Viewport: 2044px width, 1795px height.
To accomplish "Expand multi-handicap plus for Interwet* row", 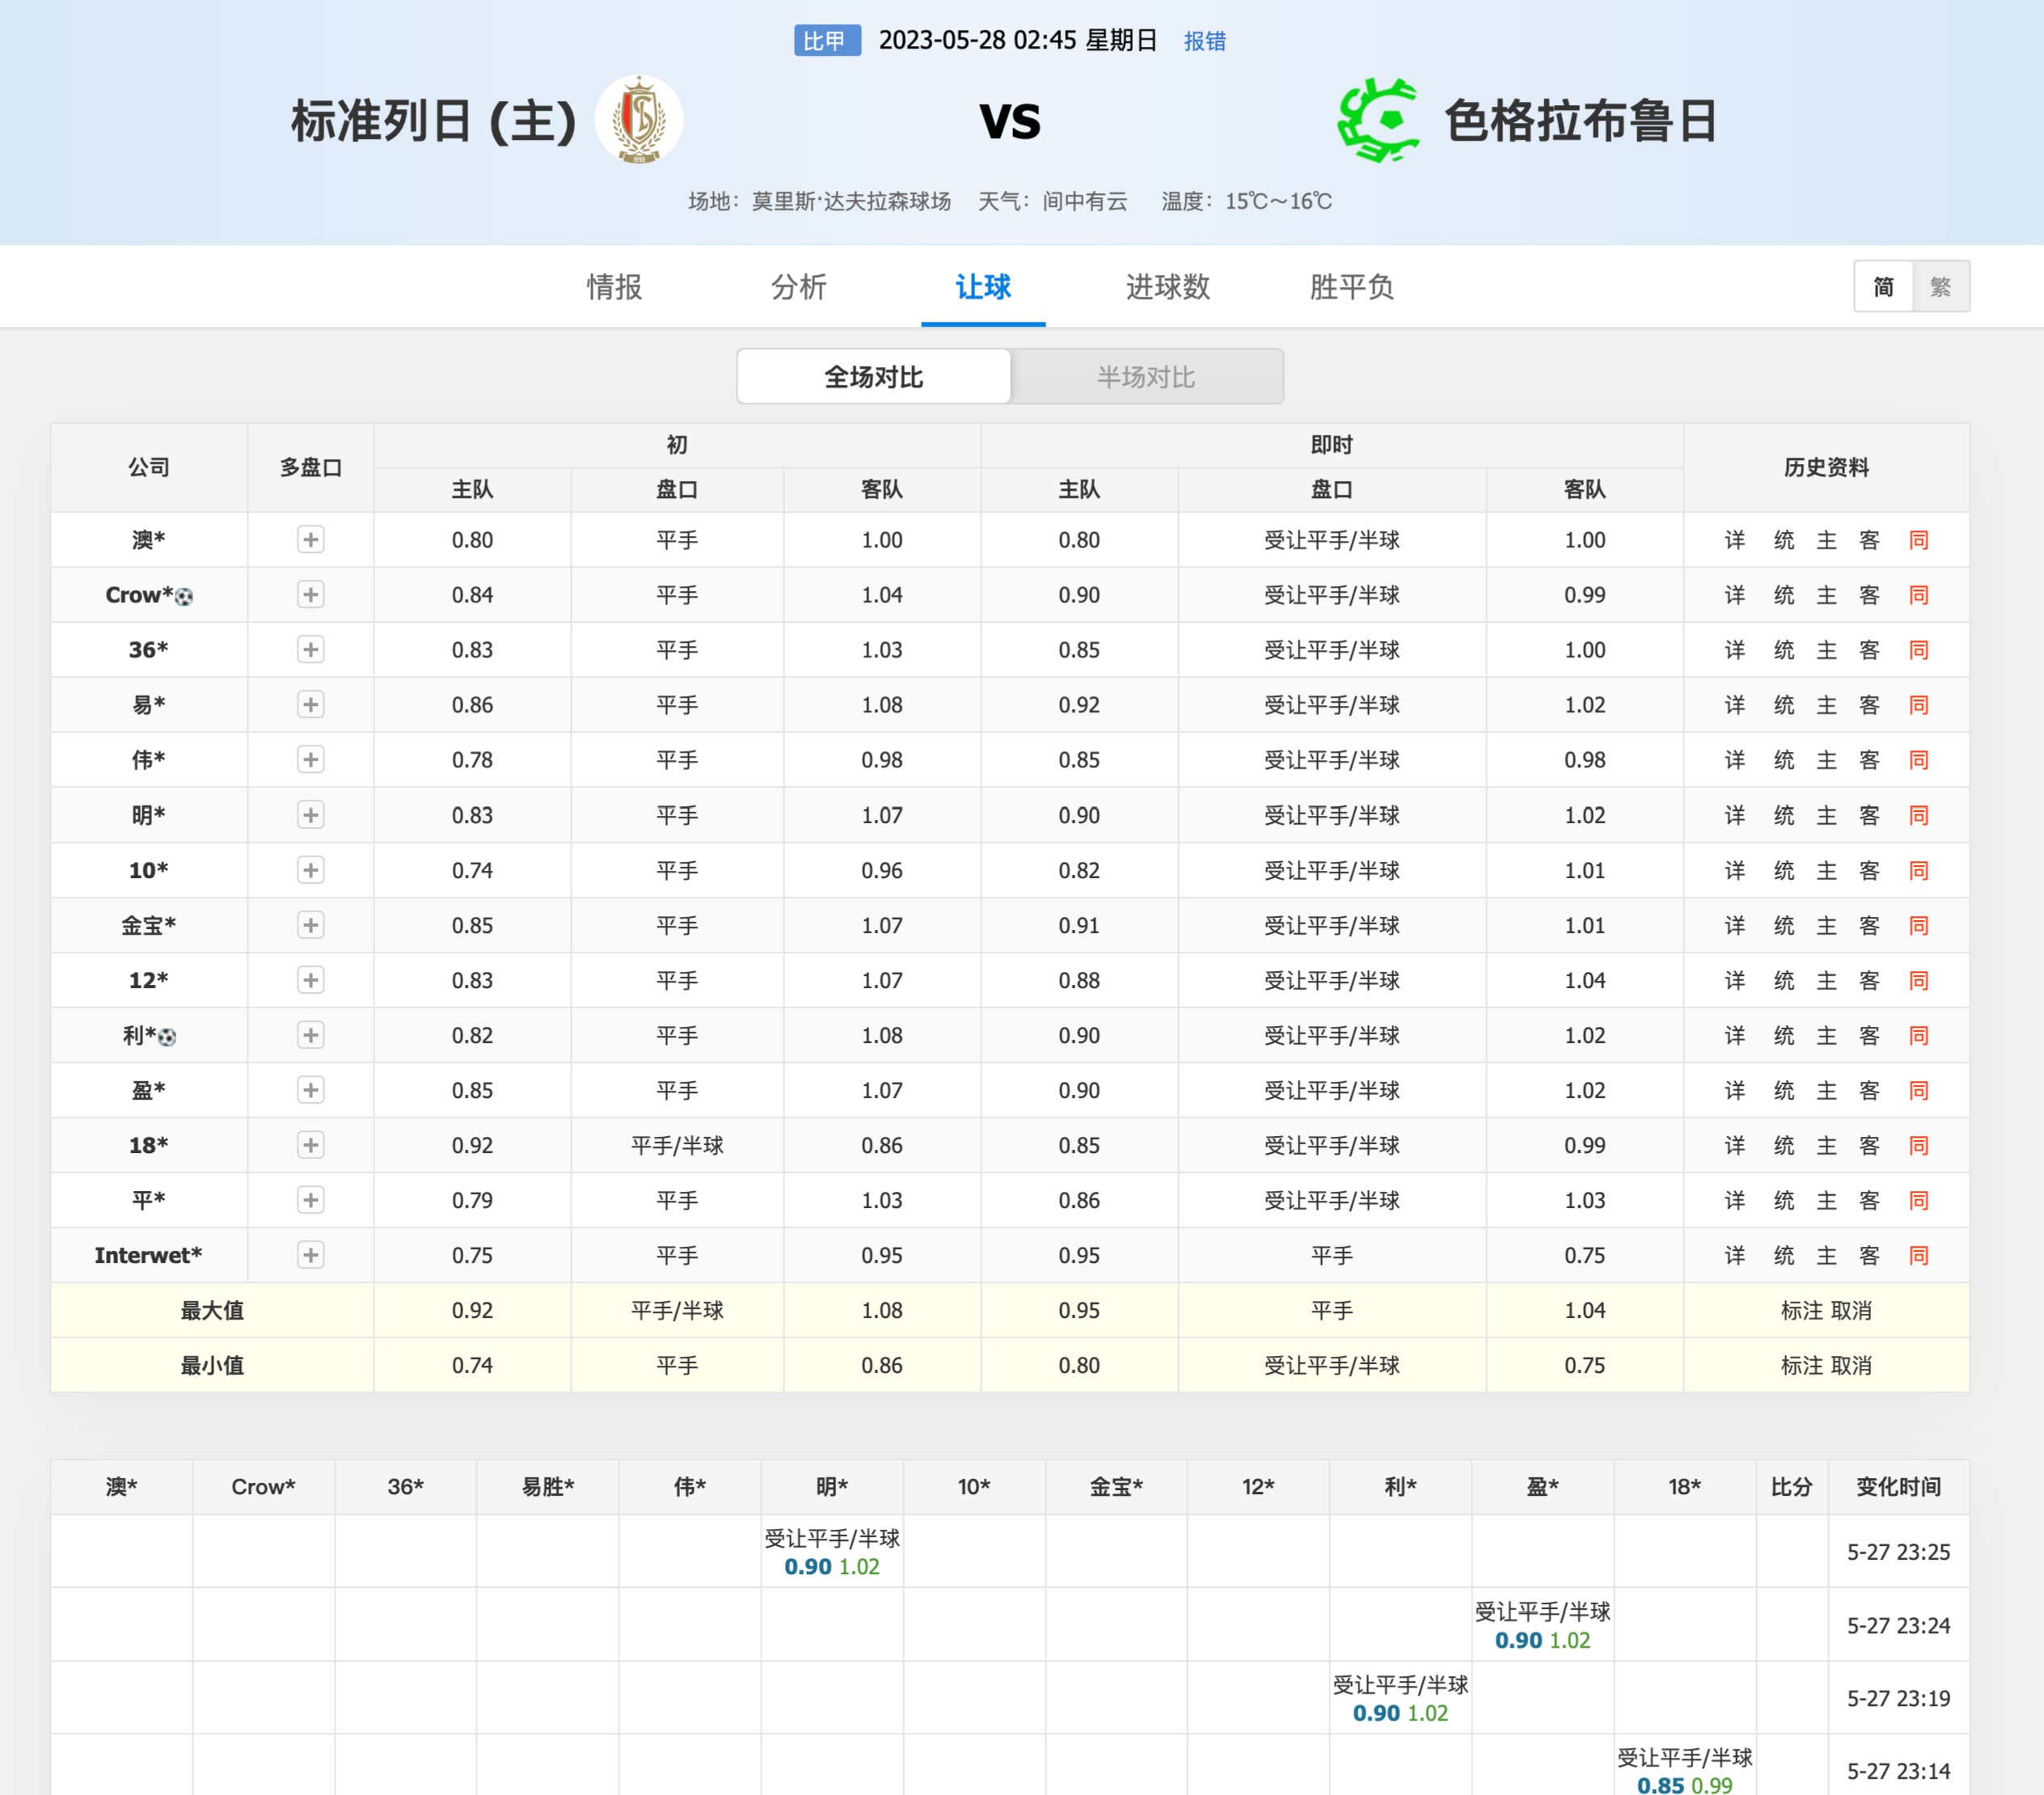I will point(311,1255).
